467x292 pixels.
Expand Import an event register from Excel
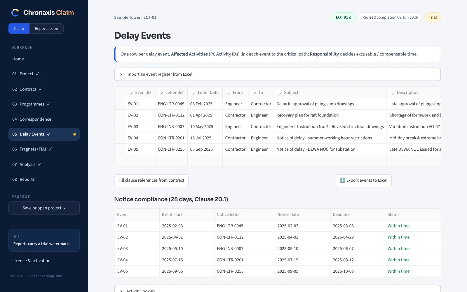277,74
